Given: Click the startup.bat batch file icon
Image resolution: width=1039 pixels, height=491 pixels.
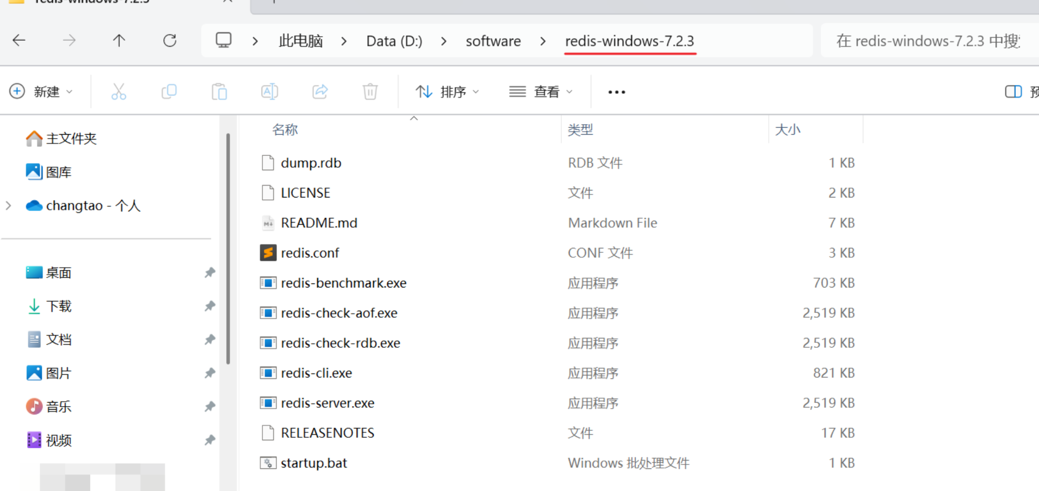Looking at the screenshot, I should [x=268, y=463].
